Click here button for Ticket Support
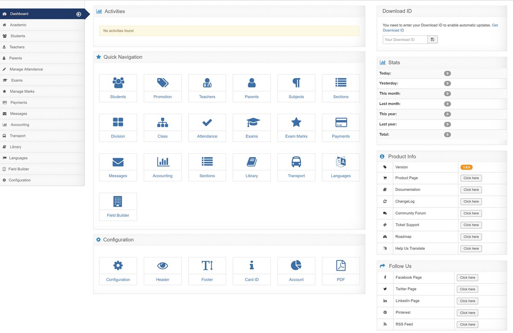Screen dimensions: 513x333 click(471, 225)
